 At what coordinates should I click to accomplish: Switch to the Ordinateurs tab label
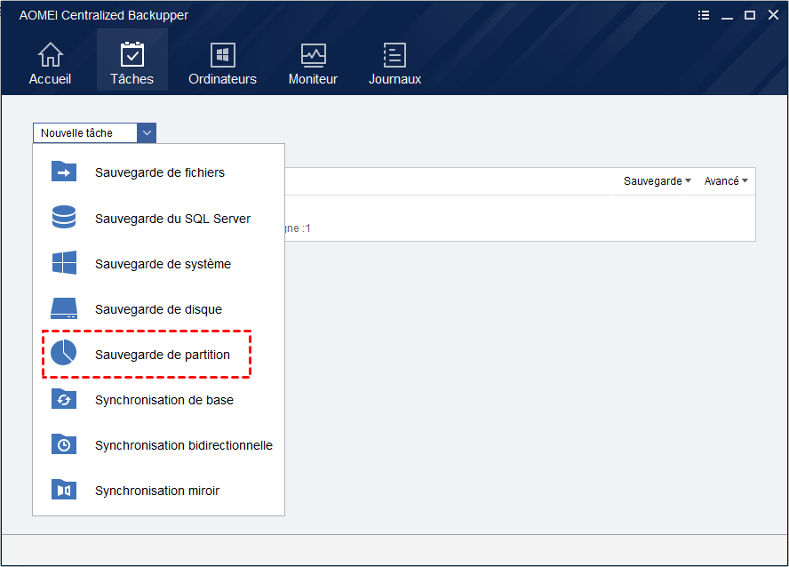222,79
